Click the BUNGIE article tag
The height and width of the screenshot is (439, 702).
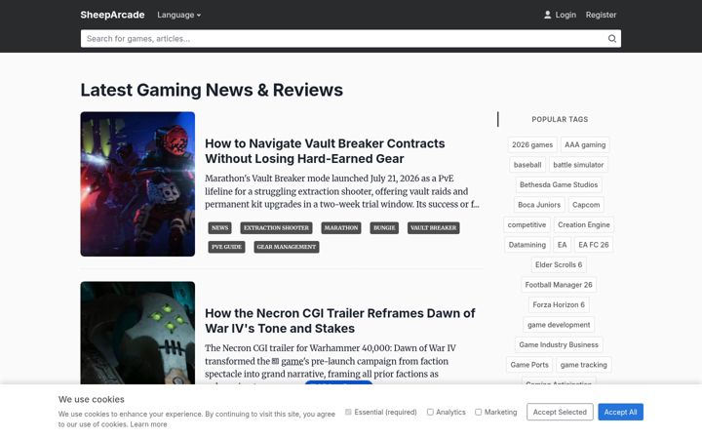(x=384, y=228)
